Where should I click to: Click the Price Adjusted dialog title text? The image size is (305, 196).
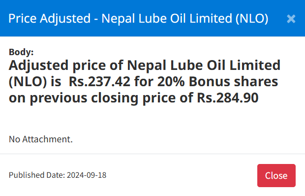coord(138,19)
